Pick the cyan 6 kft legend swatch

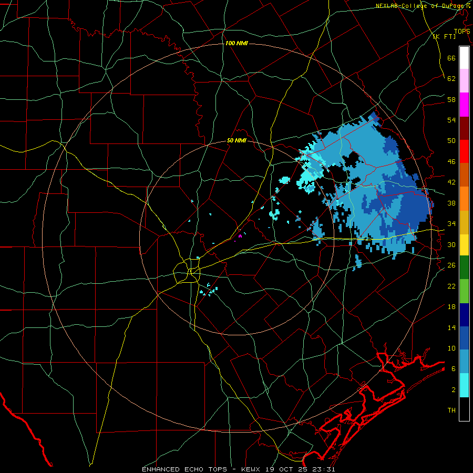pyautogui.click(x=464, y=385)
